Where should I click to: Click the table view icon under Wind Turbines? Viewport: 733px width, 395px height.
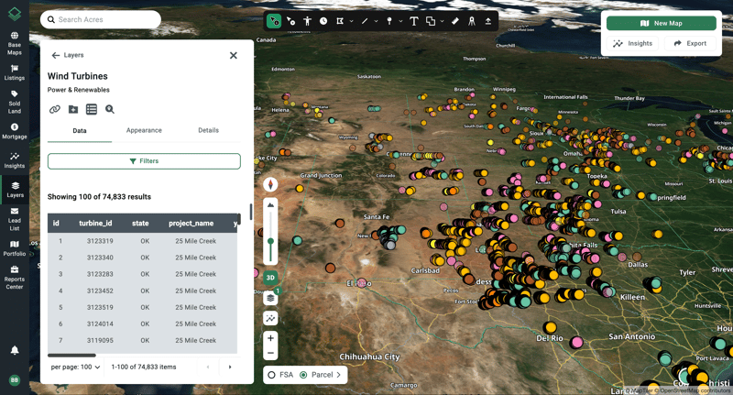pos(91,109)
